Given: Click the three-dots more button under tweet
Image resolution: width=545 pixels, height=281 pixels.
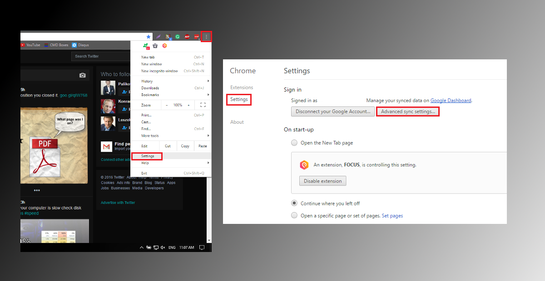Looking at the screenshot, I should coord(37,190).
